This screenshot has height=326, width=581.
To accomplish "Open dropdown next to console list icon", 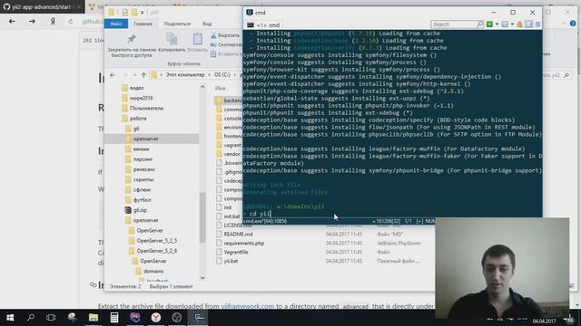I will (x=512, y=24).
